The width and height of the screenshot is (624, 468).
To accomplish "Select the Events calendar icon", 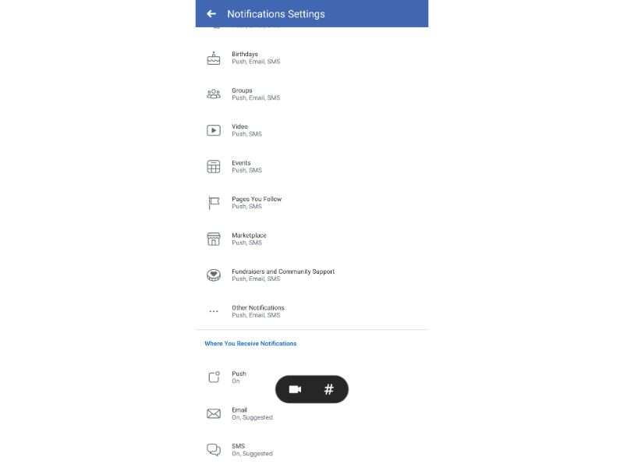I will point(214,166).
